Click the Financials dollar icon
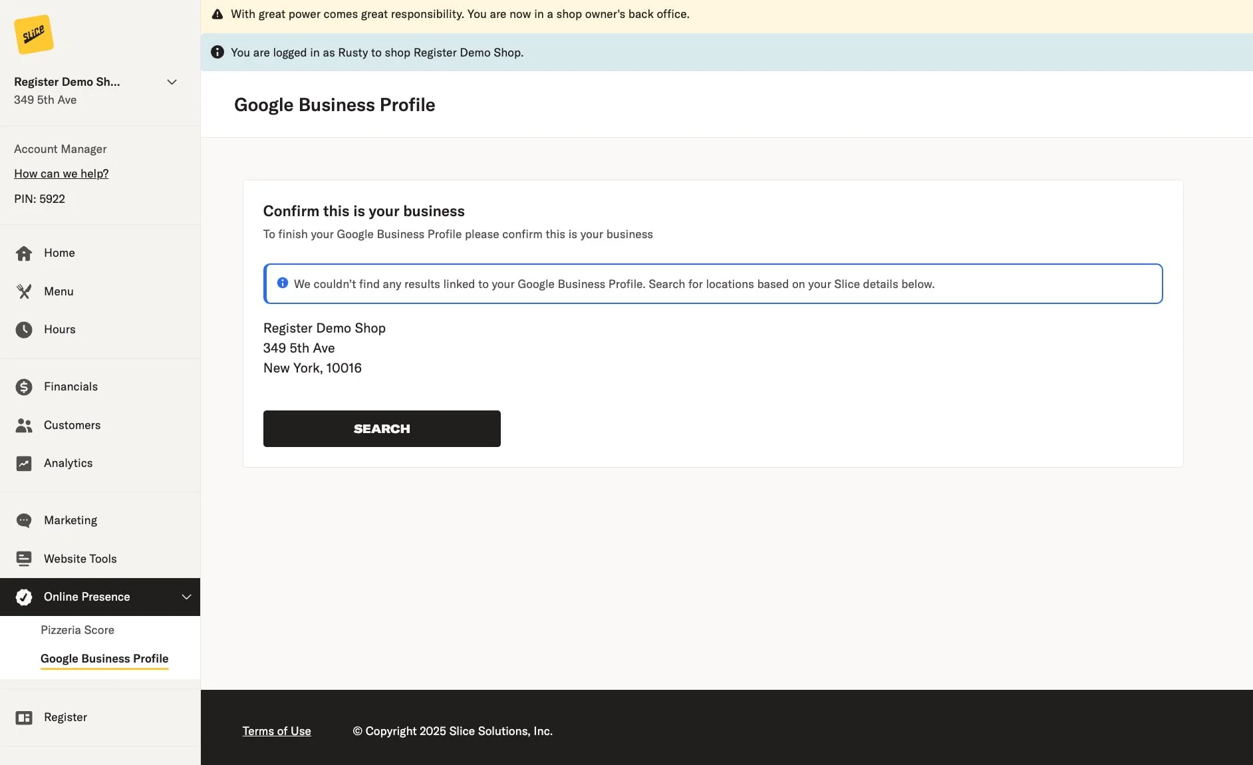1253x765 pixels. pos(24,387)
